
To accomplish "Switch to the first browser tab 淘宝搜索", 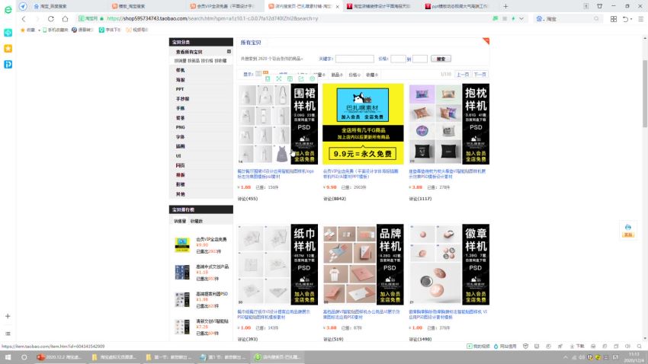I will pos(68,6).
